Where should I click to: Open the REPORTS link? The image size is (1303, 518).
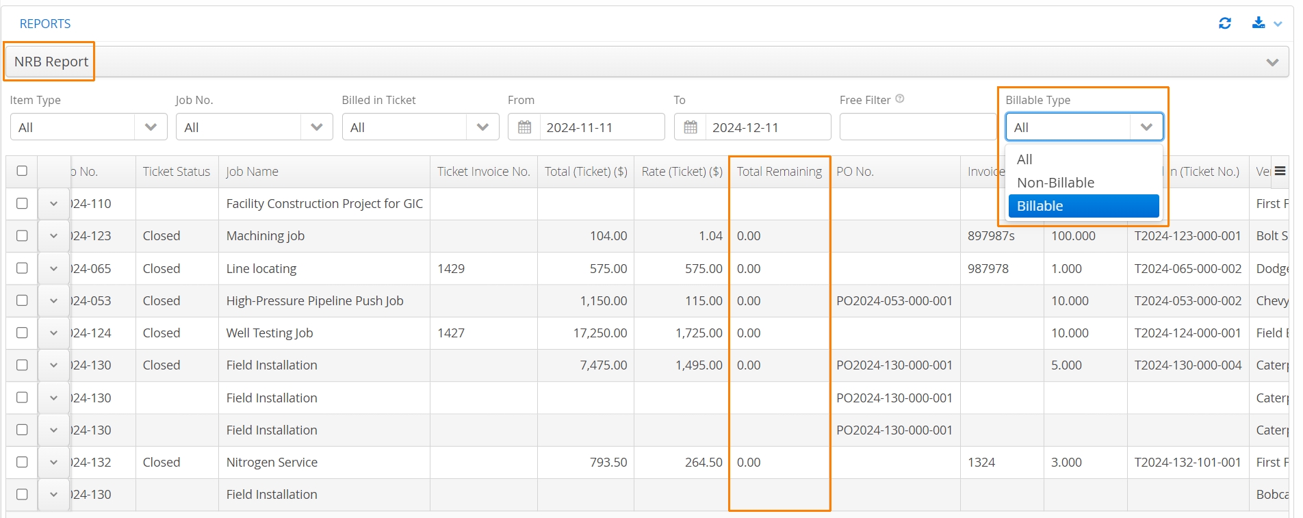coord(45,24)
